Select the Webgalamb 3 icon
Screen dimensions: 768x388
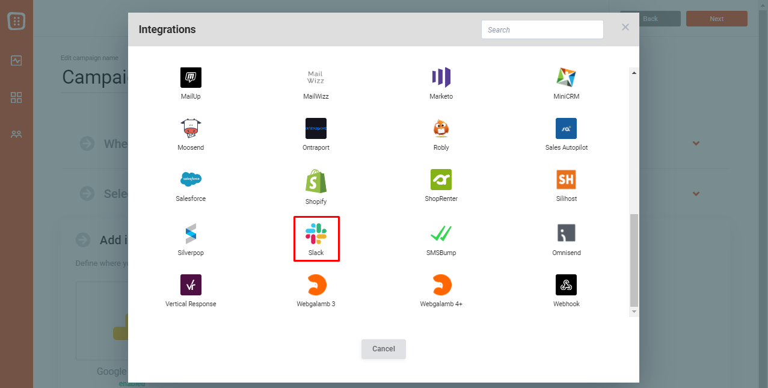[316, 285]
